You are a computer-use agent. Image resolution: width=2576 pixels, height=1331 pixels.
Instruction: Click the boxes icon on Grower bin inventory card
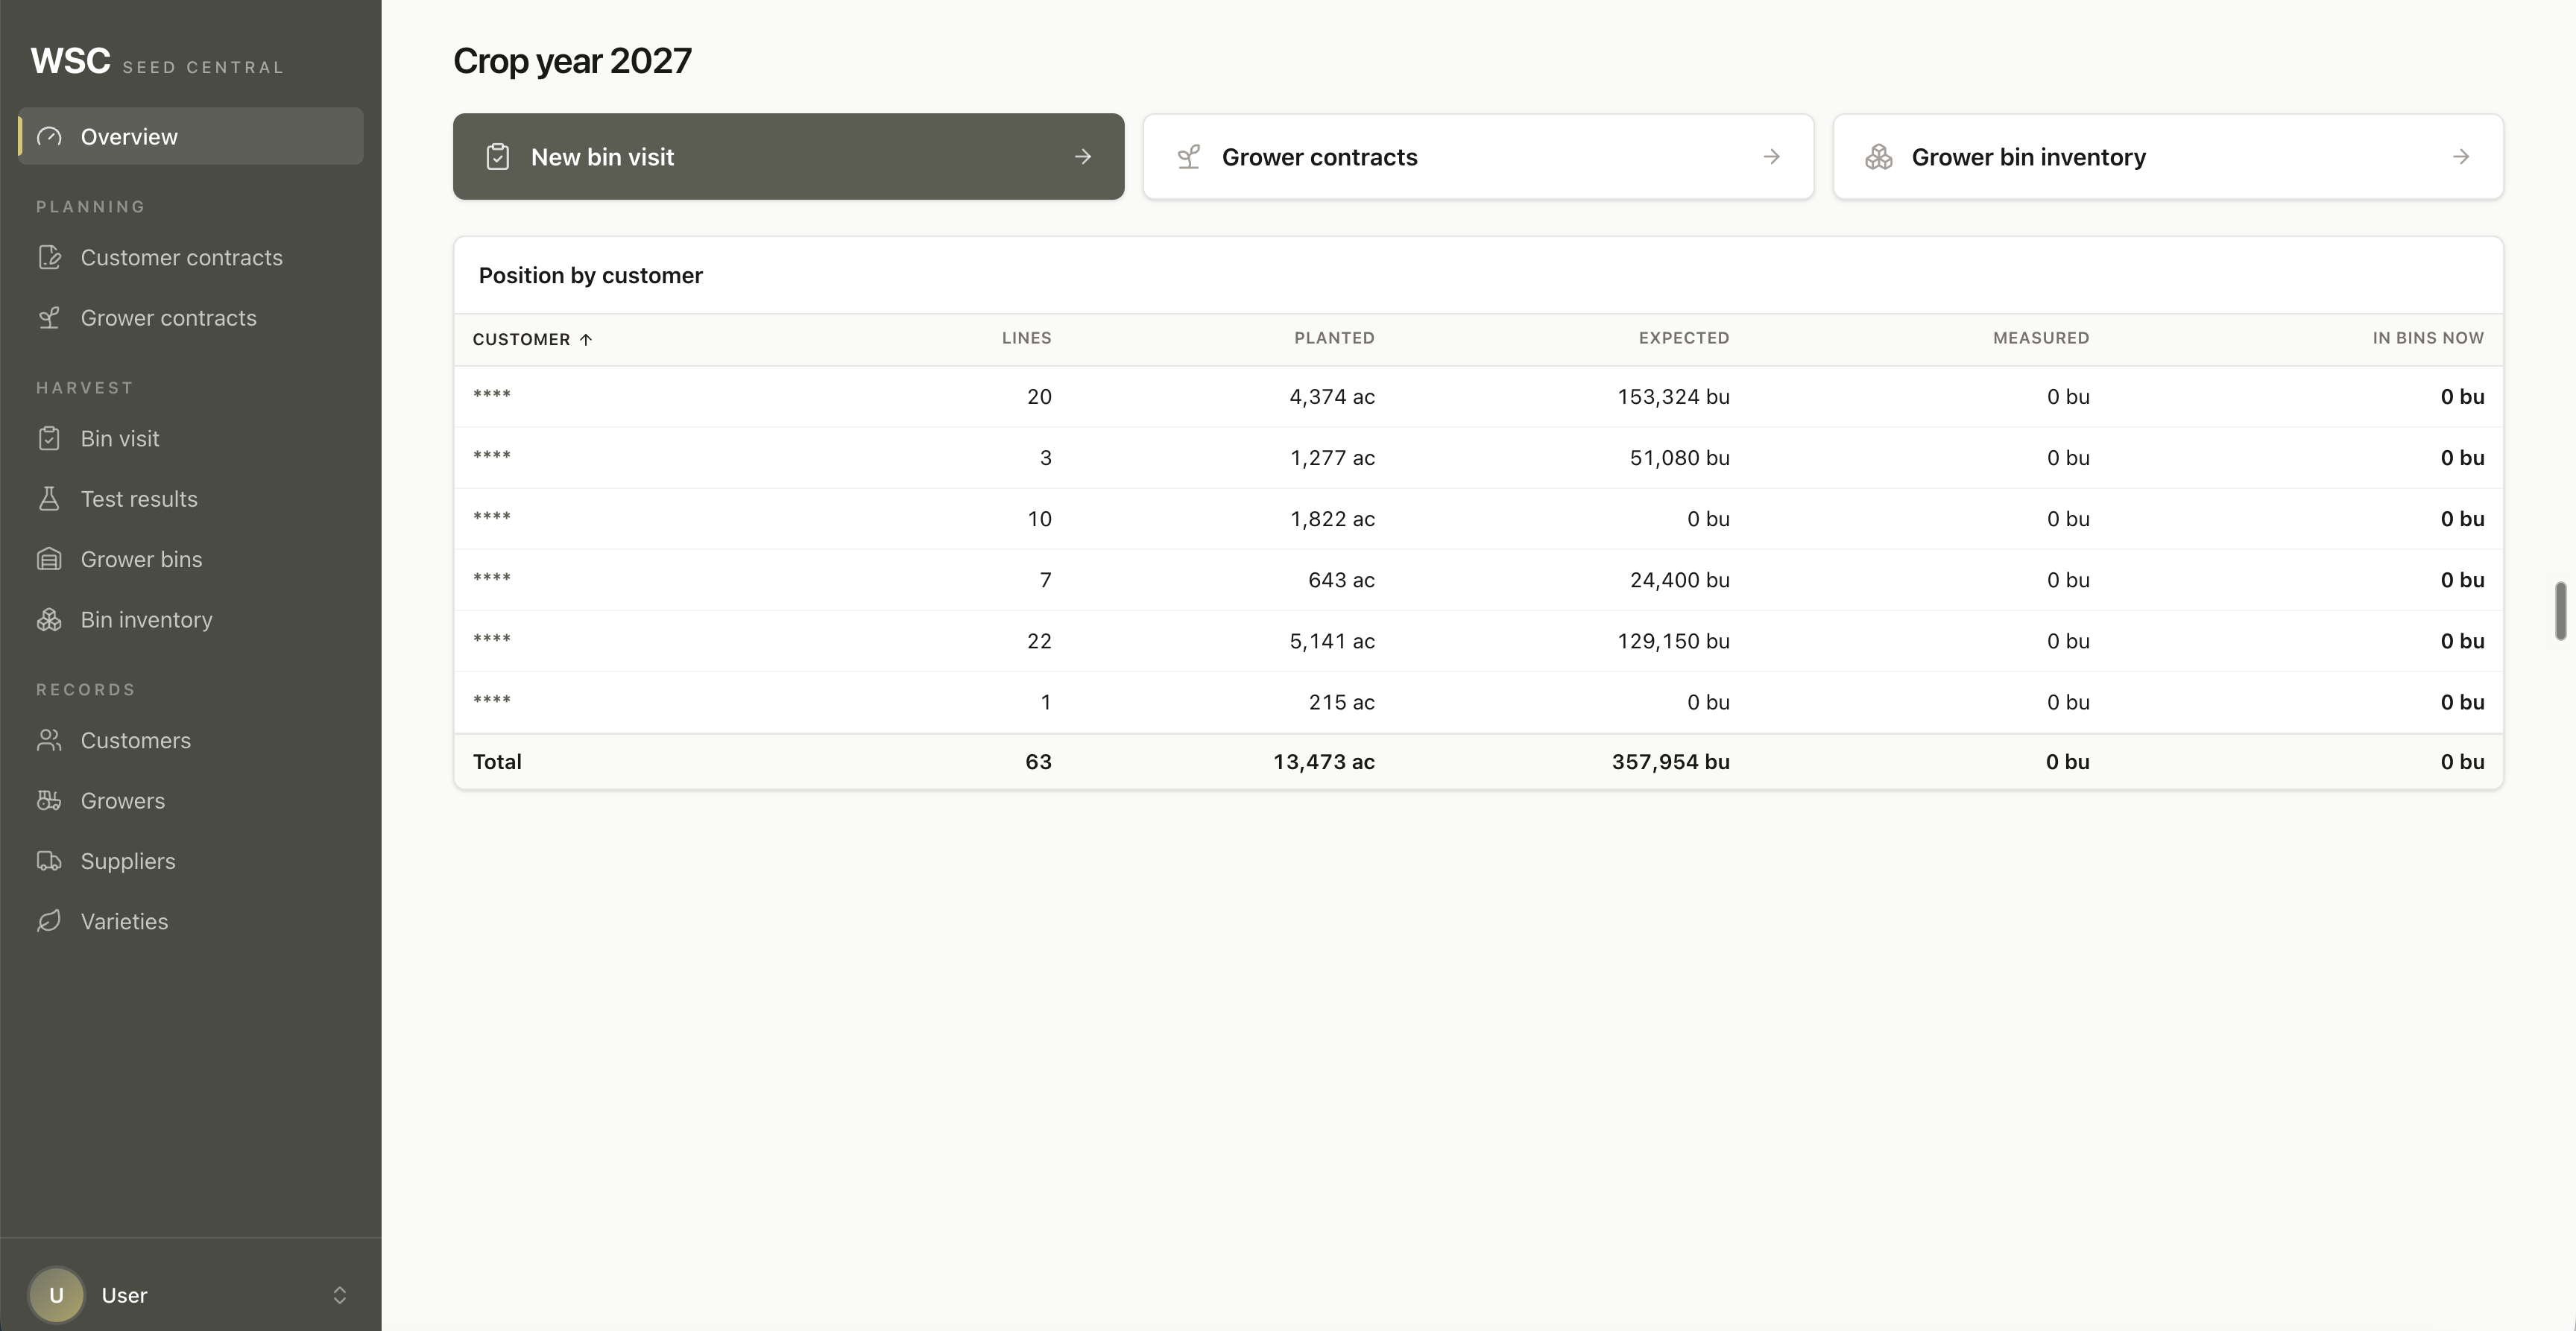tap(1878, 157)
